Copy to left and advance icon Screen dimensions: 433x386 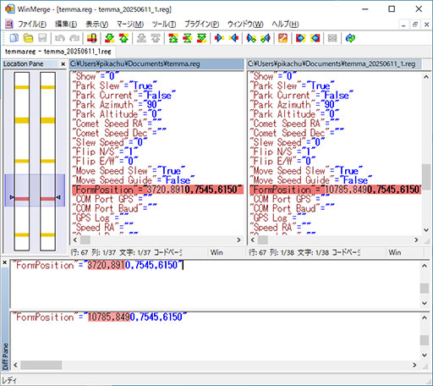click(266, 38)
